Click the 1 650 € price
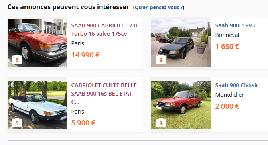The width and height of the screenshot is (268, 145). click(227, 47)
